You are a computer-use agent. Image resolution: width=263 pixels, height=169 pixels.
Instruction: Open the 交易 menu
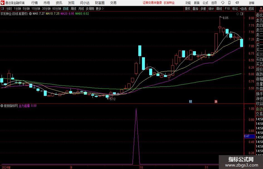tap(113, 3)
